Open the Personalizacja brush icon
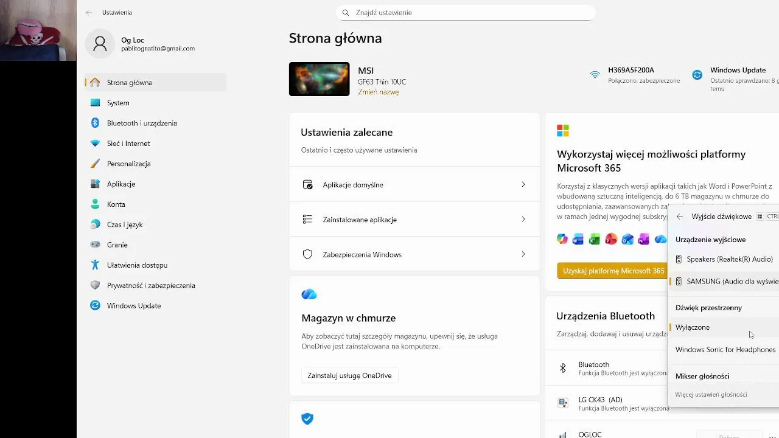Viewport: 779px width, 438px height. [95, 164]
